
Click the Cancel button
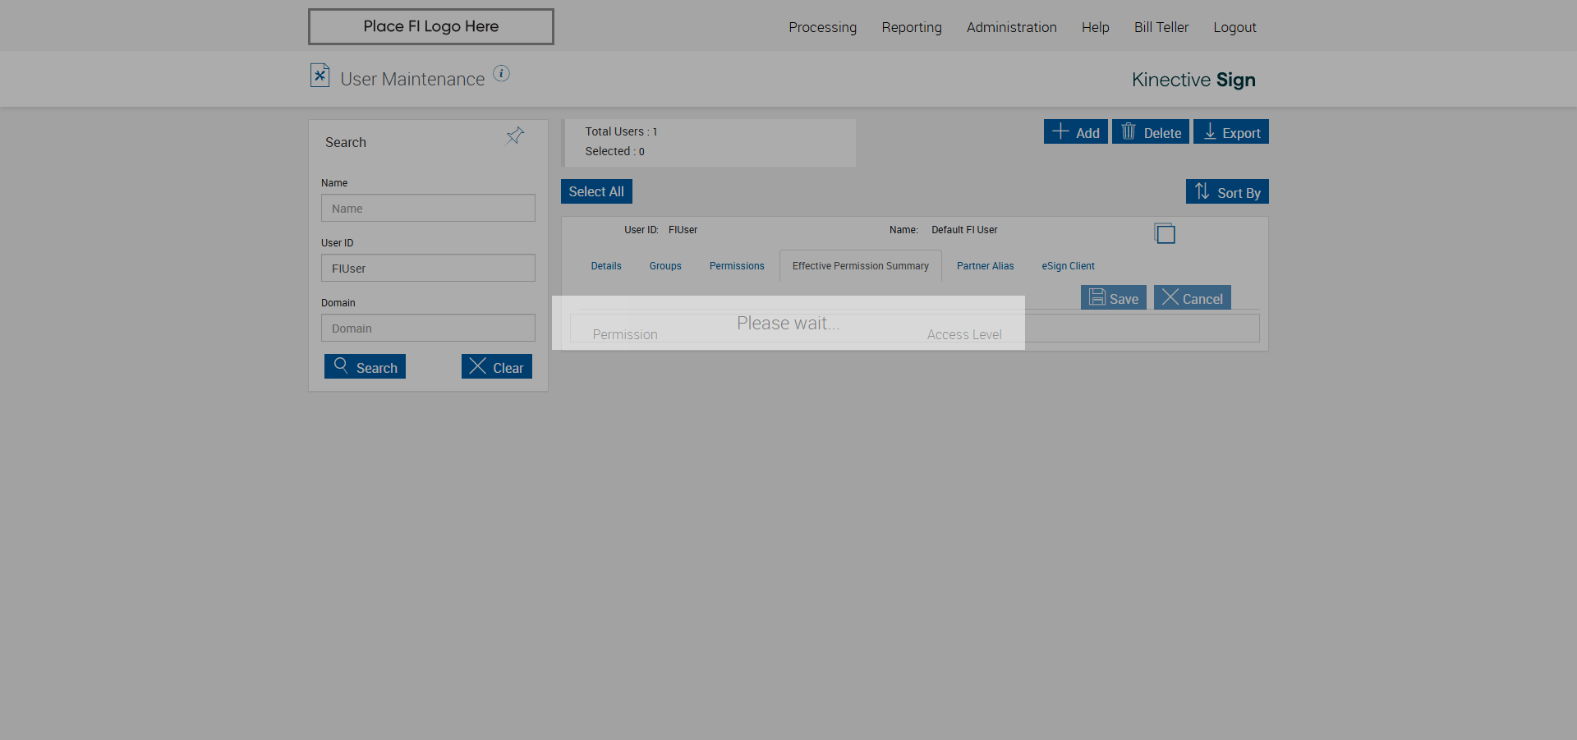tap(1193, 298)
